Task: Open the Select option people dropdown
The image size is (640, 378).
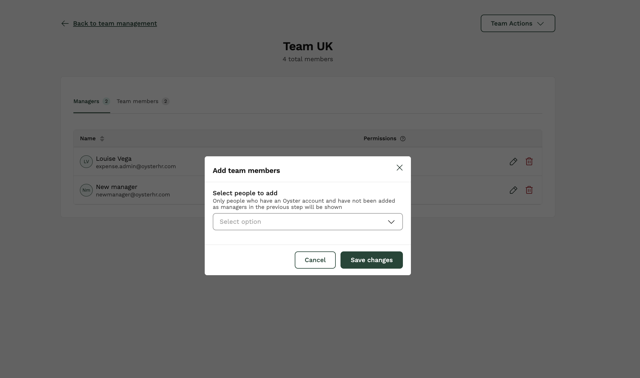Action: 308,222
